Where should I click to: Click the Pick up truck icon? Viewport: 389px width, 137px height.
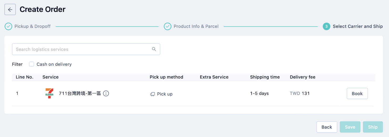pos(152,94)
